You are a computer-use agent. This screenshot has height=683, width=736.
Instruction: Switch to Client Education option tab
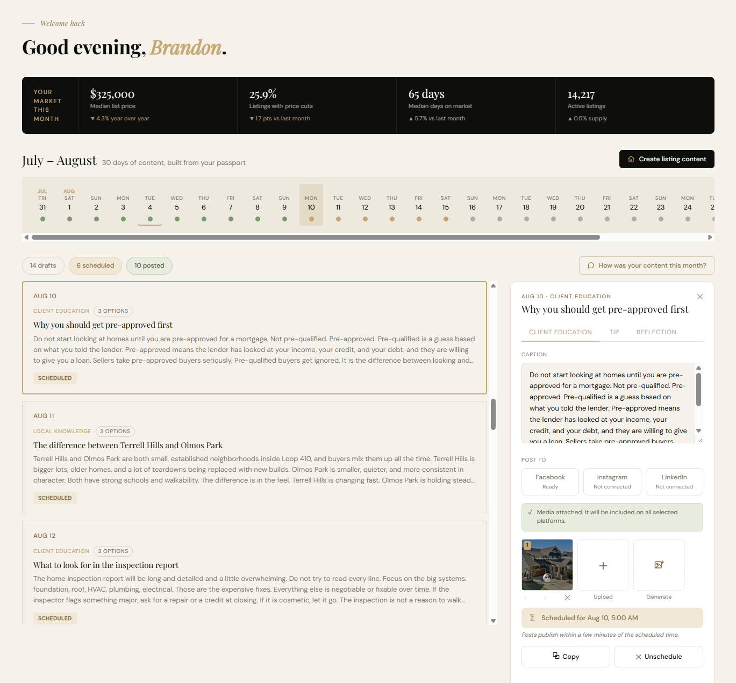coord(560,332)
